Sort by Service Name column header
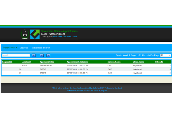The width and height of the screenshot is (172, 118). pyautogui.click(x=114, y=62)
